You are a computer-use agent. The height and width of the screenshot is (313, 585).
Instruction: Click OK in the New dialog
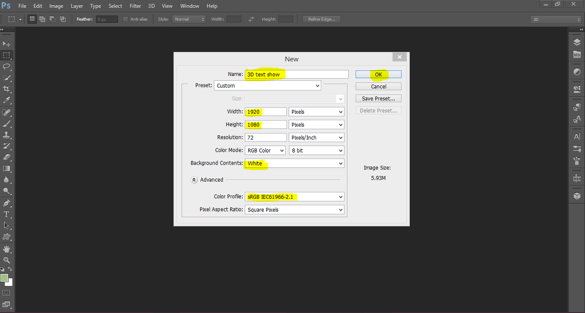(x=378, y=74)
